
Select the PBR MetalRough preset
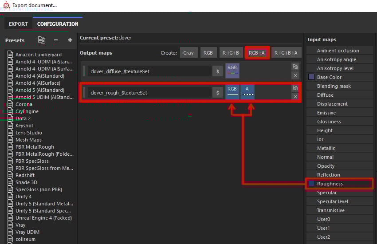pyautogui.click(x=35, y=147)
